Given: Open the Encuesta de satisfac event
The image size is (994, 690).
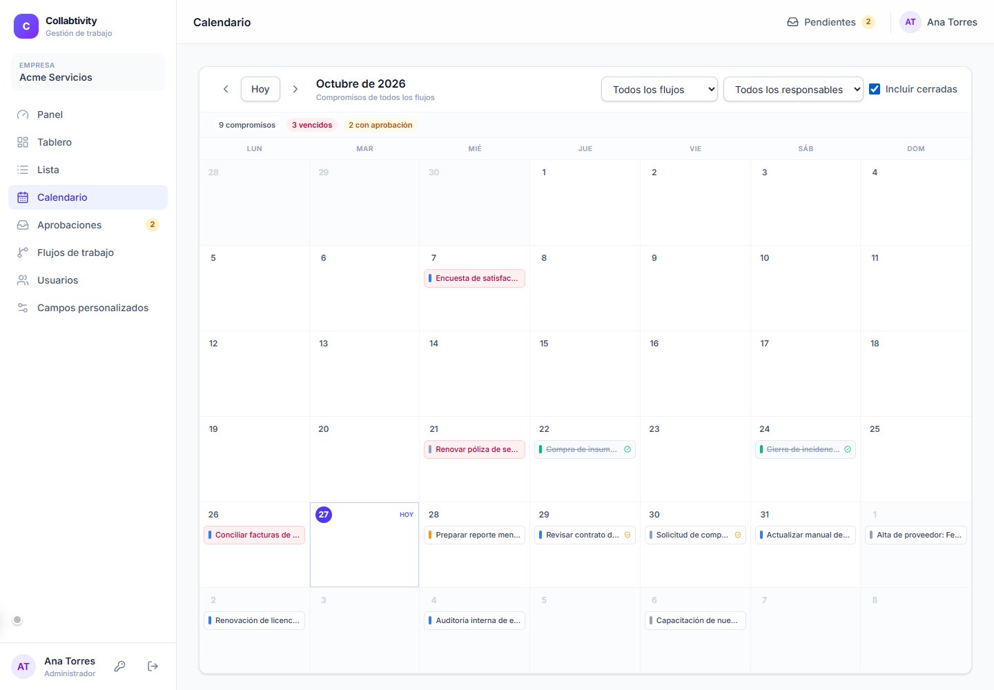Looking at the screenshot, I should click(474, 278).
